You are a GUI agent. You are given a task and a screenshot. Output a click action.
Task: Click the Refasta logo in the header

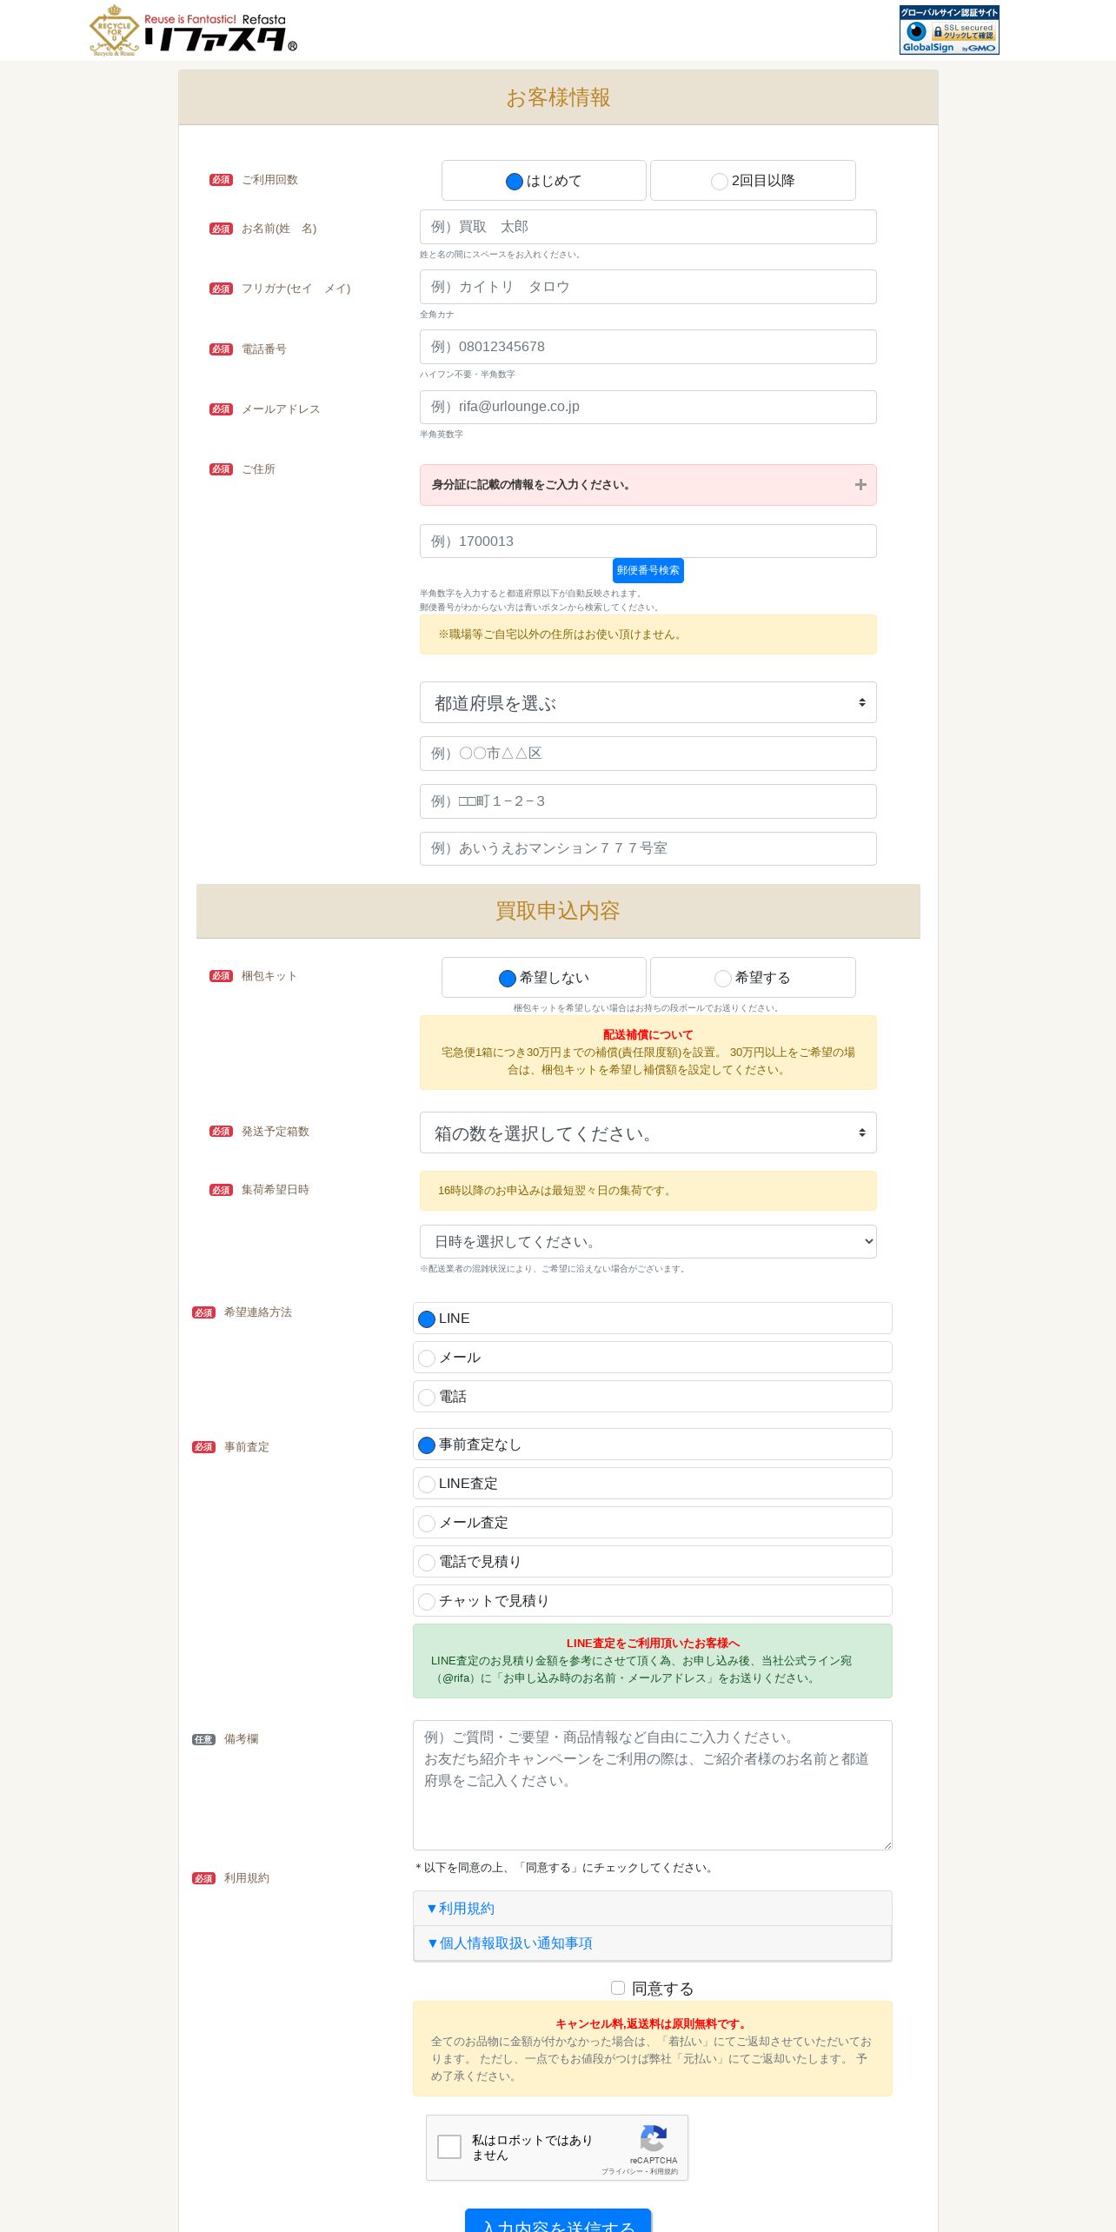(193, 30)
